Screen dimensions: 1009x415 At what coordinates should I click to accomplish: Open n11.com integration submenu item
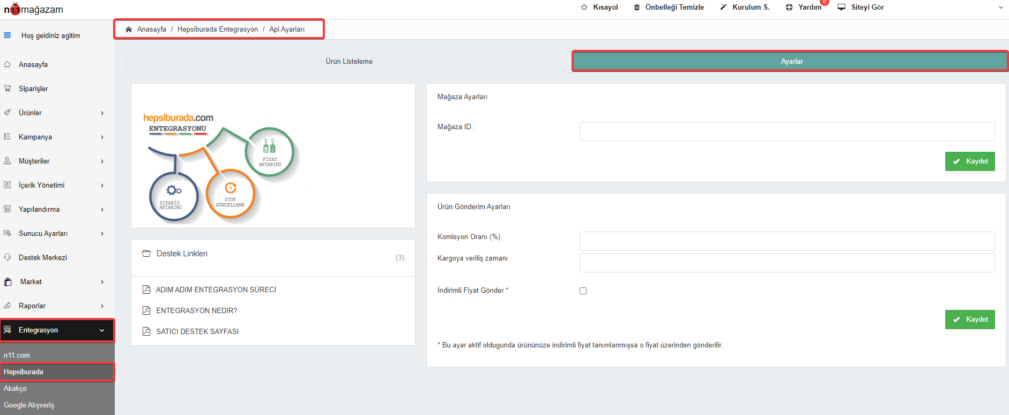pyautogui.click(x=57, y=355)
